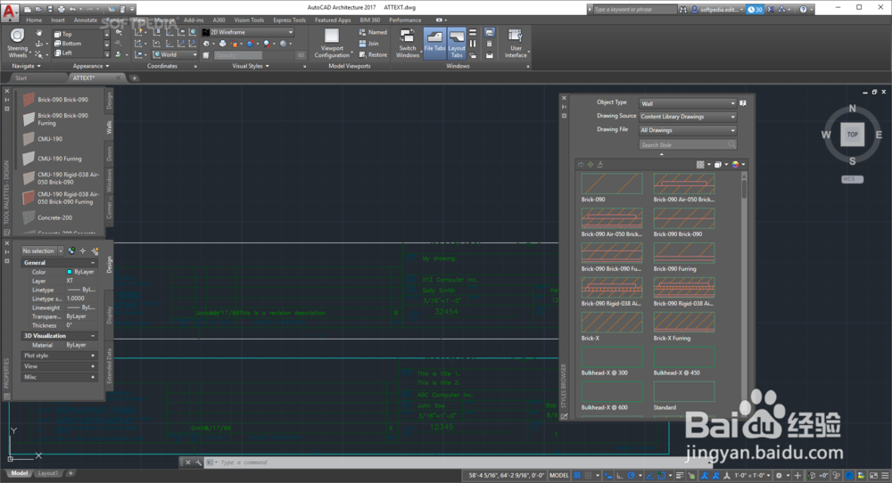This screenshot has width=892, height=483.
Task: Select the Bottom view preset
Action: pos(67,44)
